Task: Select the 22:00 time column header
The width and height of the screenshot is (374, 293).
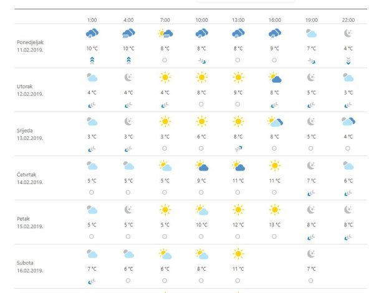Action: 348,19
